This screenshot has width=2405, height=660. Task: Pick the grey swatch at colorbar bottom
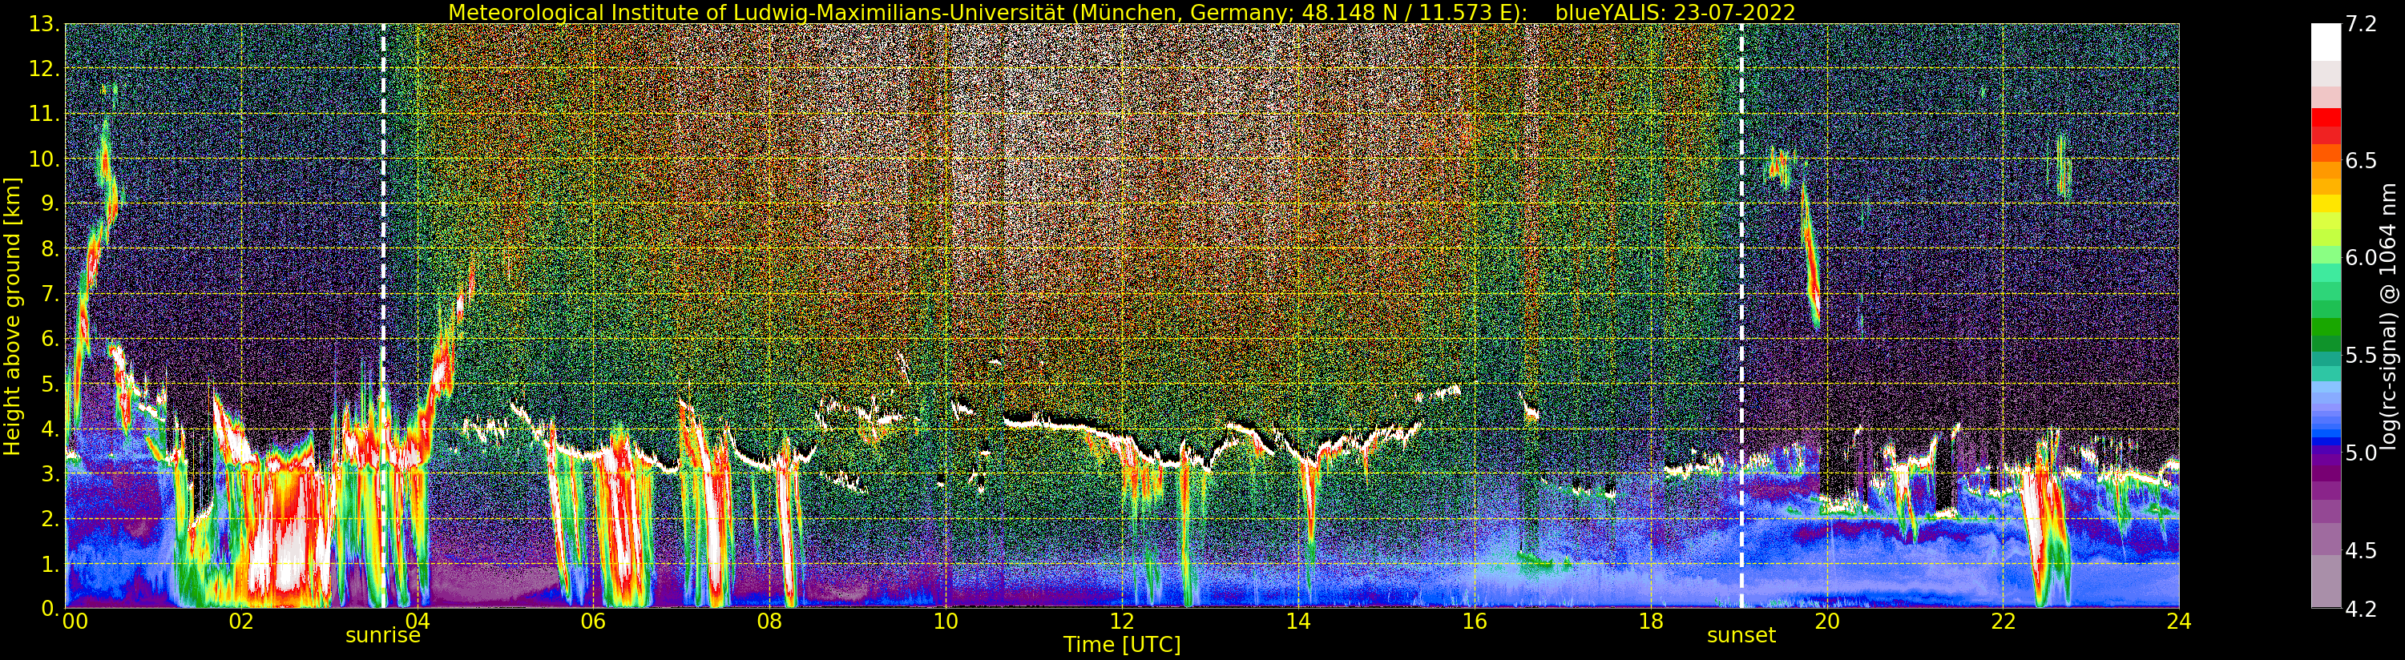pyautogui.click(x=2326, y=581)
